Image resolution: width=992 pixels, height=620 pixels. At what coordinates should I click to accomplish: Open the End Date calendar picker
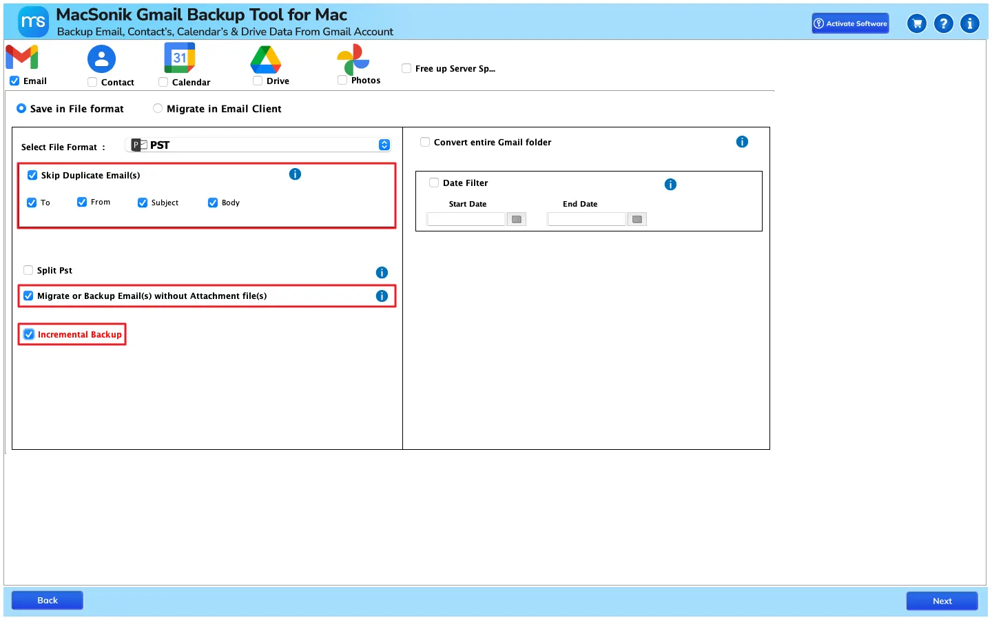pos(637,219)
